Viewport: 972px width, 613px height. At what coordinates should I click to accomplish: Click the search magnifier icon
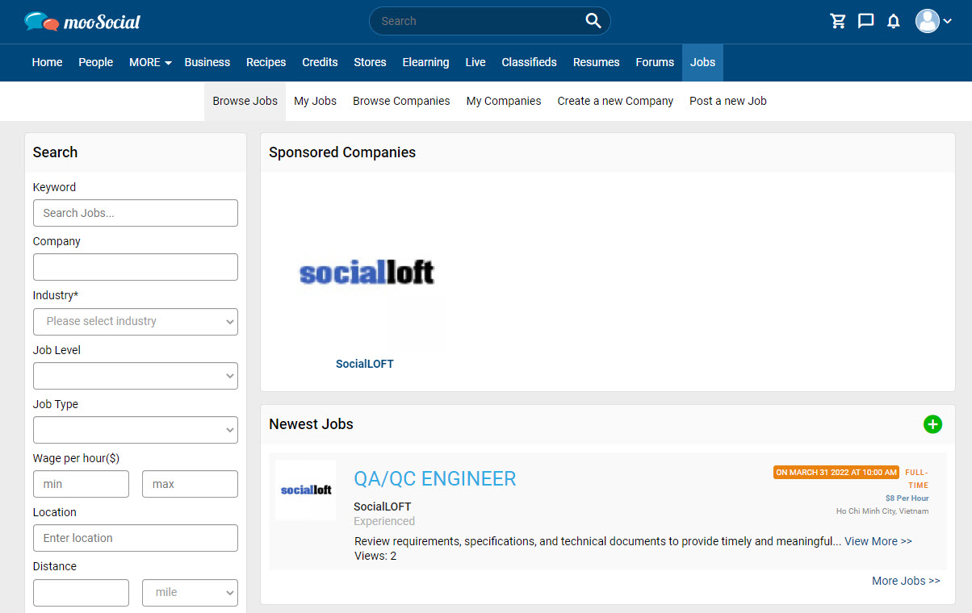[593, 21]
